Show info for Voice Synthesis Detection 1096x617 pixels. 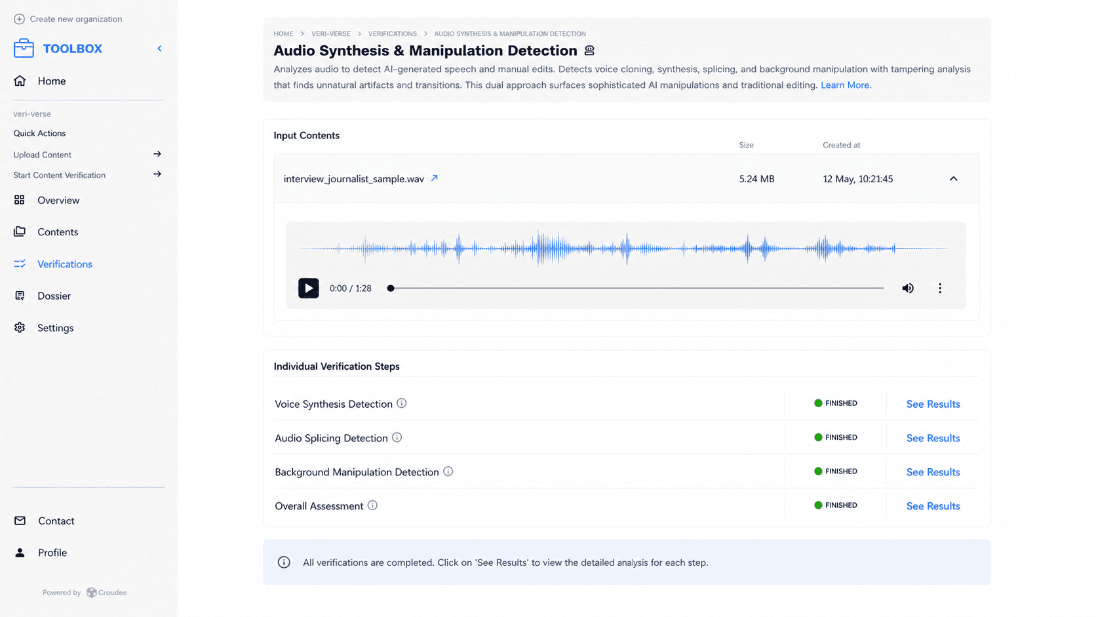[402, 403]
